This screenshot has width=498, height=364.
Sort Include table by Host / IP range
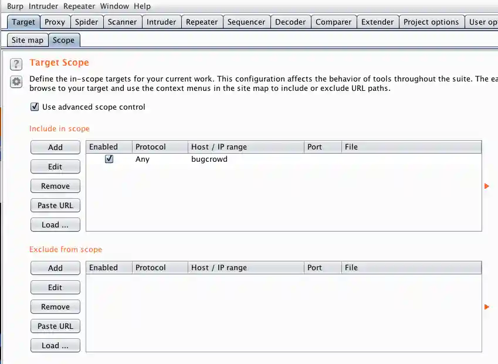click(246, 147)
